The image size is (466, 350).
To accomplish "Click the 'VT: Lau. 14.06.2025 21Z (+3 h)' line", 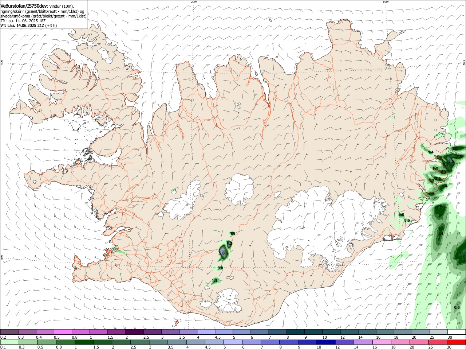I will 28,26.
